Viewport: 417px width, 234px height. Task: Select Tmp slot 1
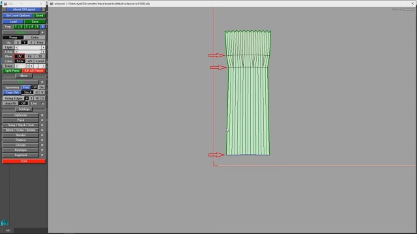[16, 27]
